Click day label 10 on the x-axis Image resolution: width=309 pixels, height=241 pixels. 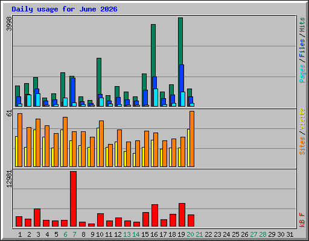pos(100,234)
